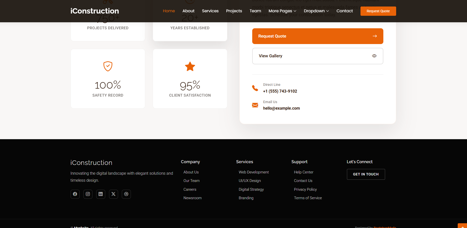The height and width of the screenshot is (228, 467).
Task: Open the Projects nav item
Action: click(234, 11)
